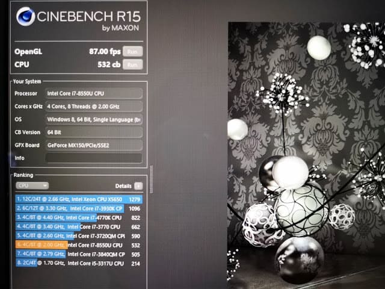Run the OpenGL benchmark
385x289 pixels.
[132, 52]
